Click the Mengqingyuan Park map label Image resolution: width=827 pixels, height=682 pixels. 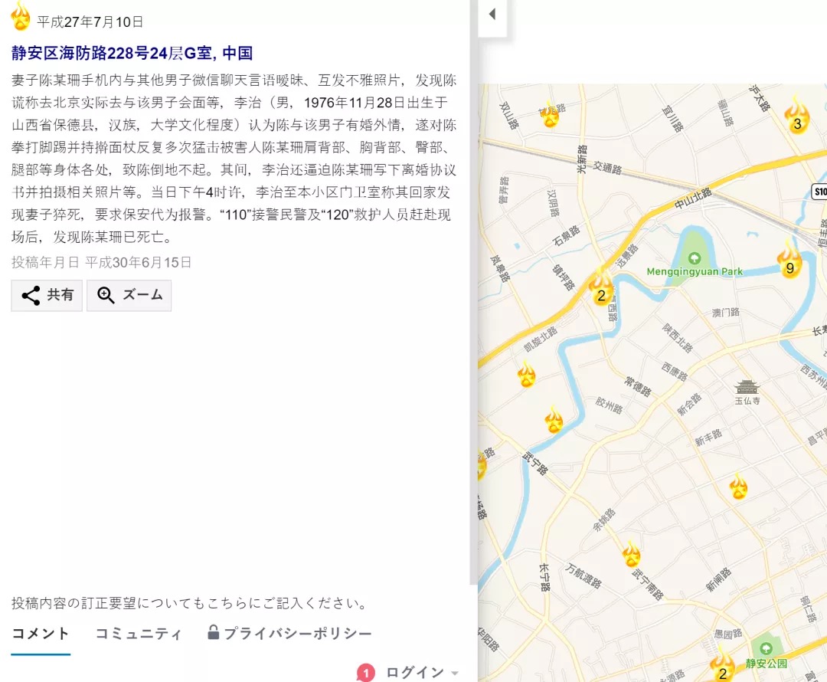coord(695,271)
